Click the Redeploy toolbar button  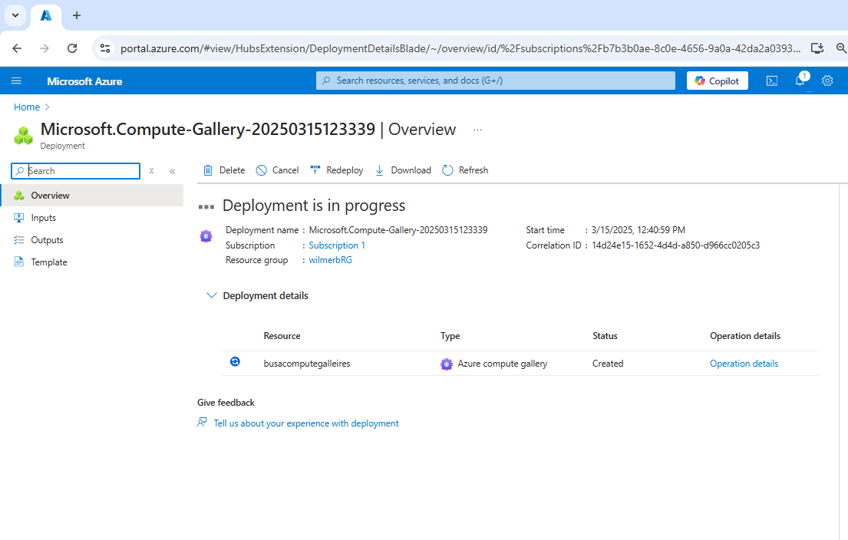click(336, 170)
